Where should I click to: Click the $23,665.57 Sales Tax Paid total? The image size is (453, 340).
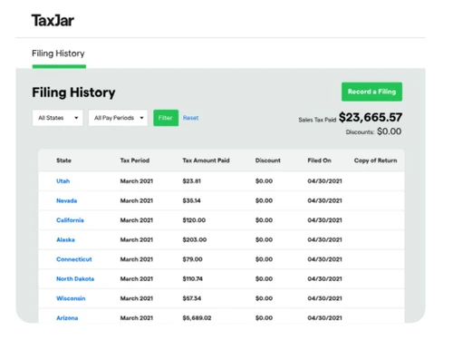click(x=371, y=117)
